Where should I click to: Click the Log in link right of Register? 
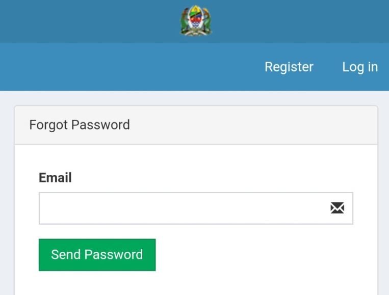[x=360, y=67]
